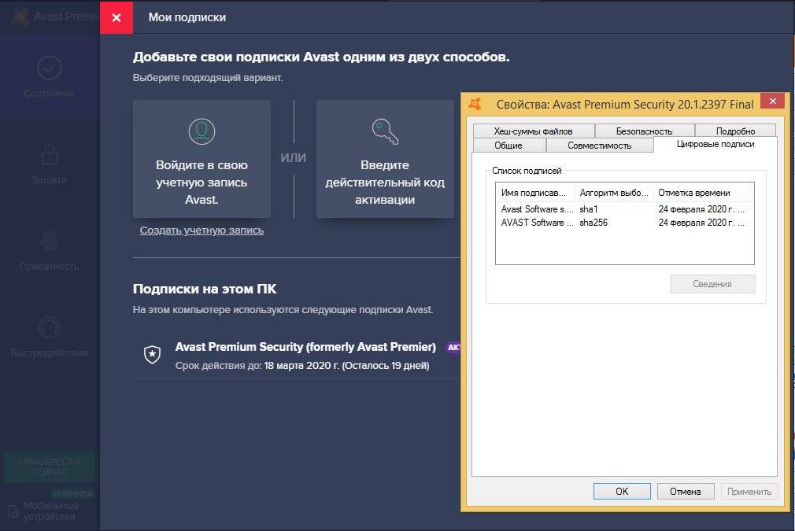Viewport: 795px width, 531px height.
Task: Click the Avast Premium Security subscription title
Action: (x=305, y=347)
